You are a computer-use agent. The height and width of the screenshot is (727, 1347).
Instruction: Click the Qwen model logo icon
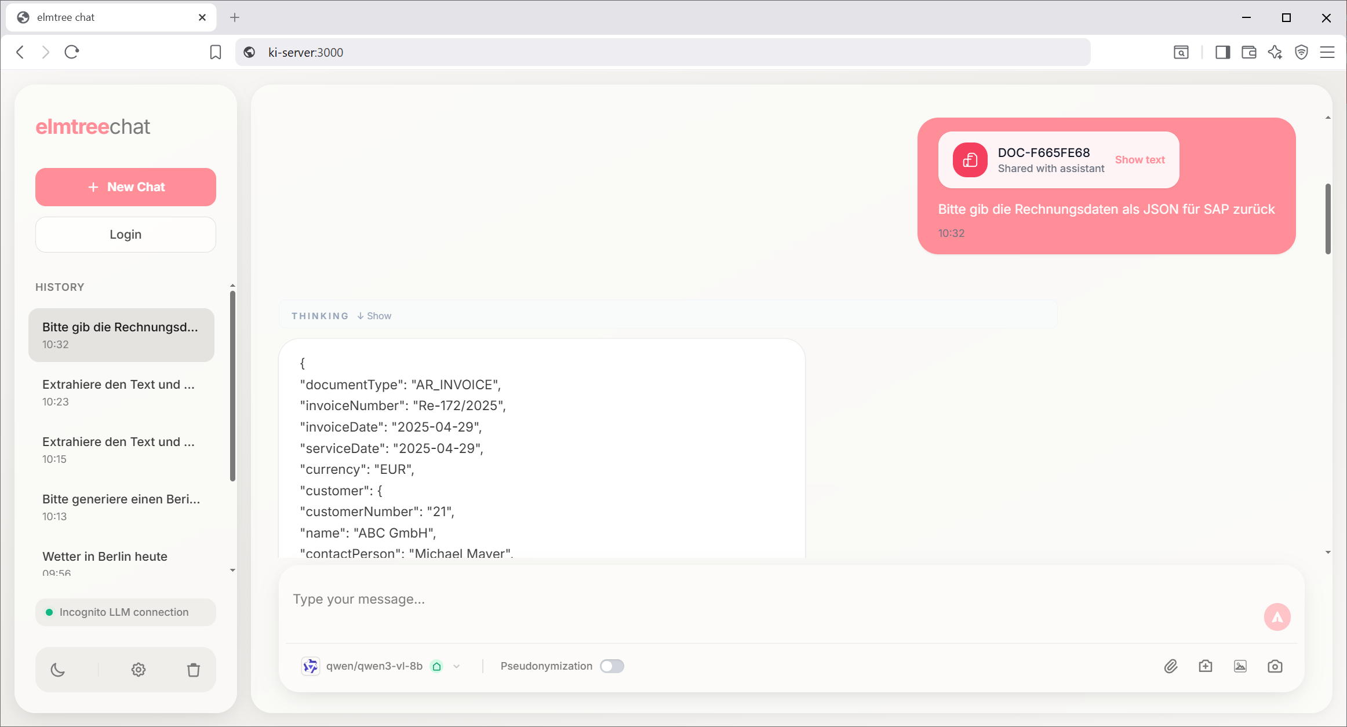(310, 666)
